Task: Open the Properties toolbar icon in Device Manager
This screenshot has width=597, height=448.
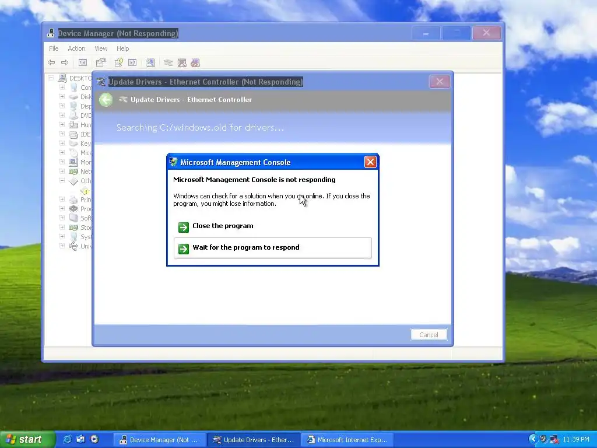Action: tap(100, 62)
